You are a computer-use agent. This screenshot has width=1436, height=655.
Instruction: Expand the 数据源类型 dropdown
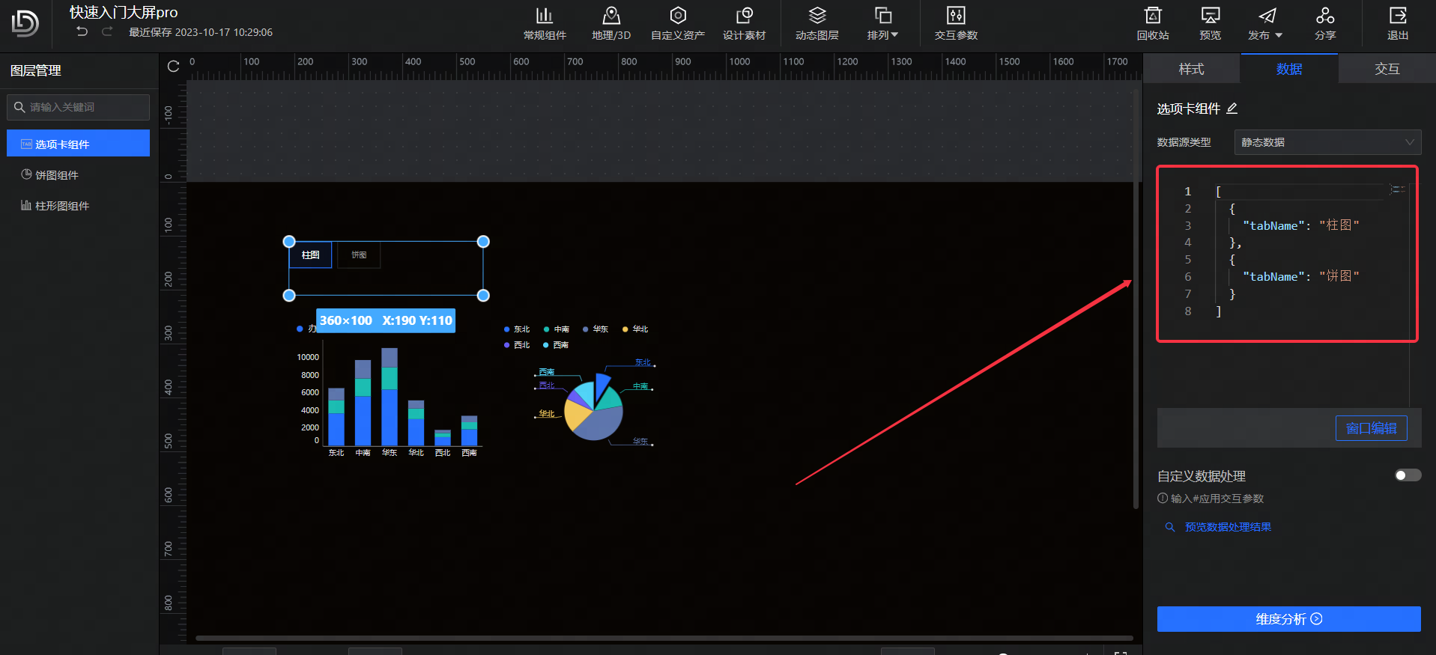coord(1327,142)
